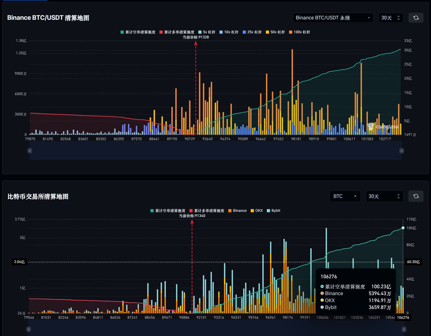Click the 79875 x-axis label
Image resolution: width=431 pixels, height=336 pixels.
click(30, 139)
